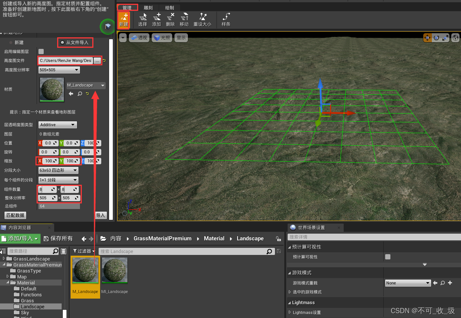The height and width of the screenshot is (318, 461).
Task: Switch to the 绘制 tab
Action: pos(170,7)
